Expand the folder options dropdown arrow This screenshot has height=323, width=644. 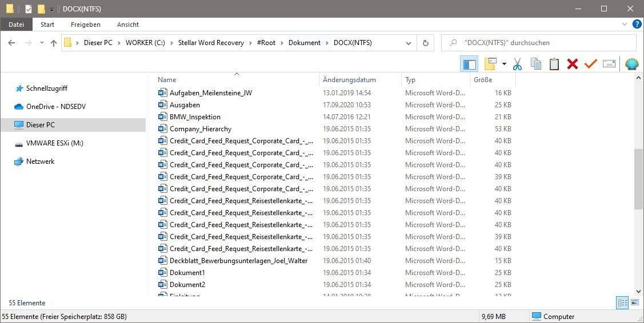[504, 64]
